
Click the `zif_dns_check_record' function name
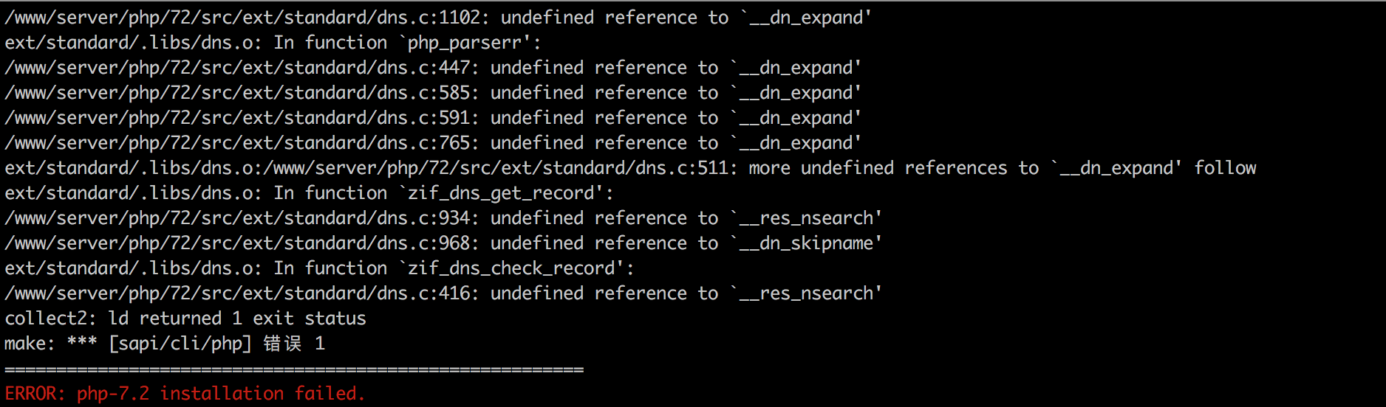click(x=516, y=268)
